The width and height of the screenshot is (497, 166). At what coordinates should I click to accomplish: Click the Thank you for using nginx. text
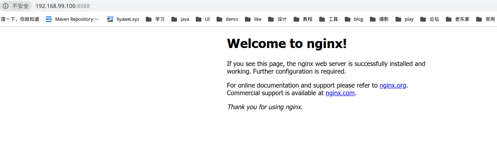point(265,107)
